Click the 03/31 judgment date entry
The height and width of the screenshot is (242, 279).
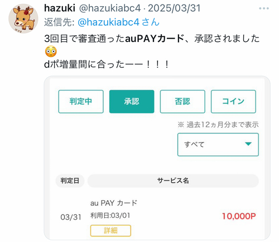pyautogui.click(x=71, y=217)
